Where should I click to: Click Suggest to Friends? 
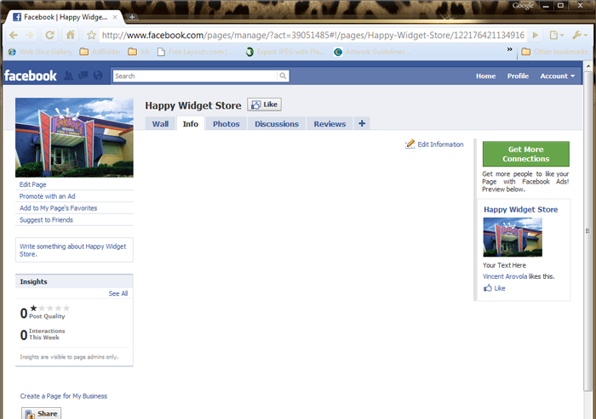[46, 220]
